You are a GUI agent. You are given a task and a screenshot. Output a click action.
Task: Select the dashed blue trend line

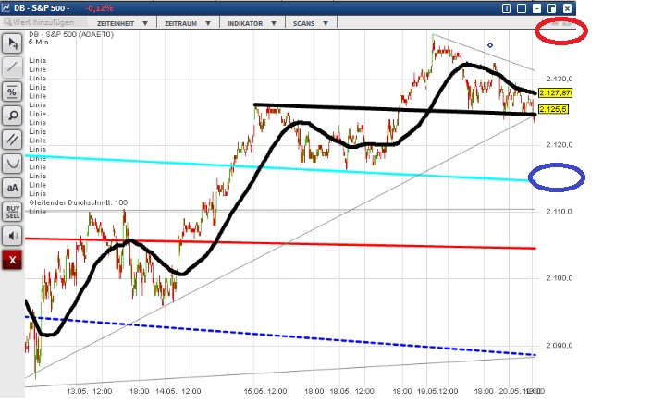(280, 336)
